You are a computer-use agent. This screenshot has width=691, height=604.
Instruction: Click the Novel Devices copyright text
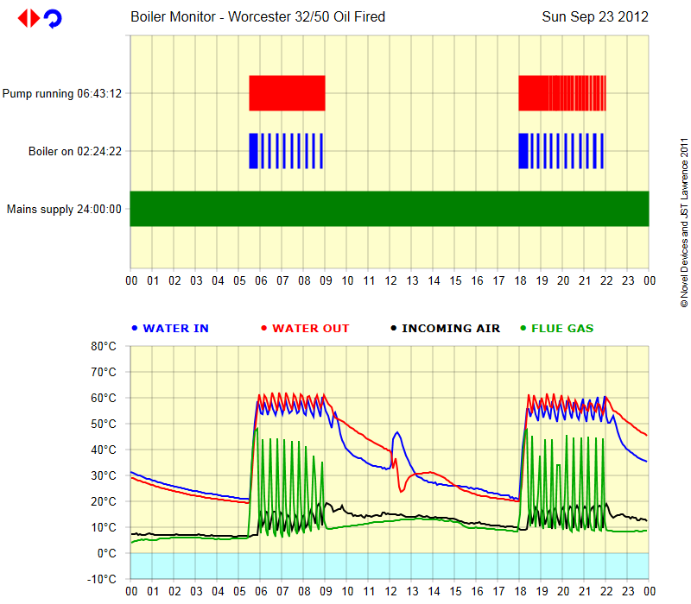coord(684,223)
